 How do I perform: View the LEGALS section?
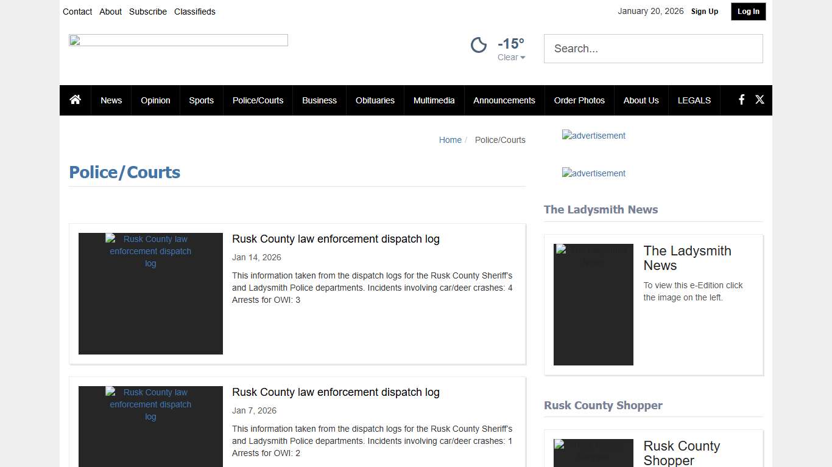pyautogui.click(x=694, y=100)
